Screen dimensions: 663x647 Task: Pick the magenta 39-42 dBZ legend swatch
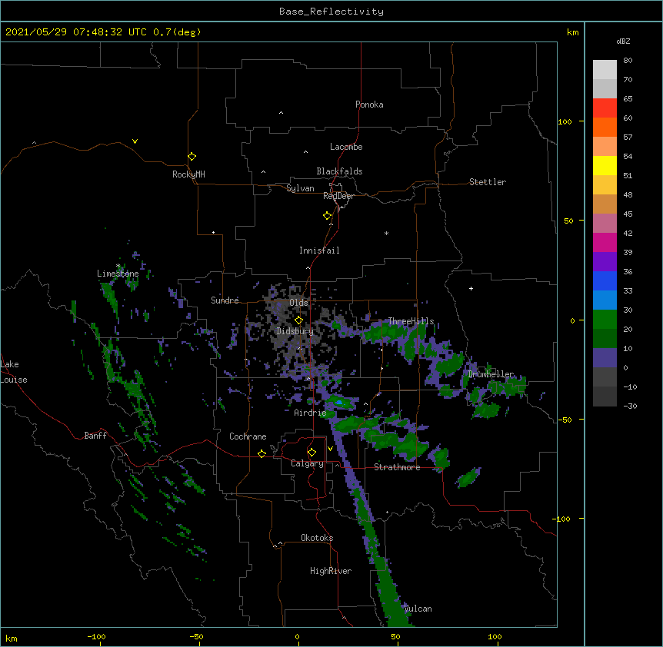pyautogui.click(x=605, y=242)
